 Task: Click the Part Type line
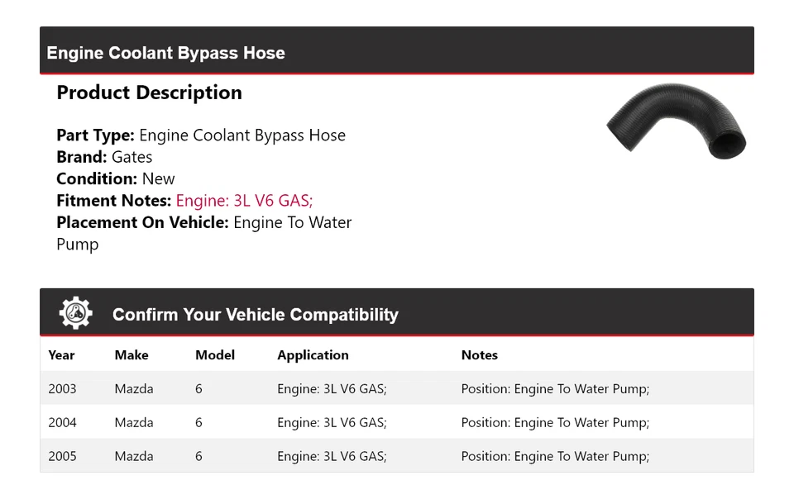201,135
